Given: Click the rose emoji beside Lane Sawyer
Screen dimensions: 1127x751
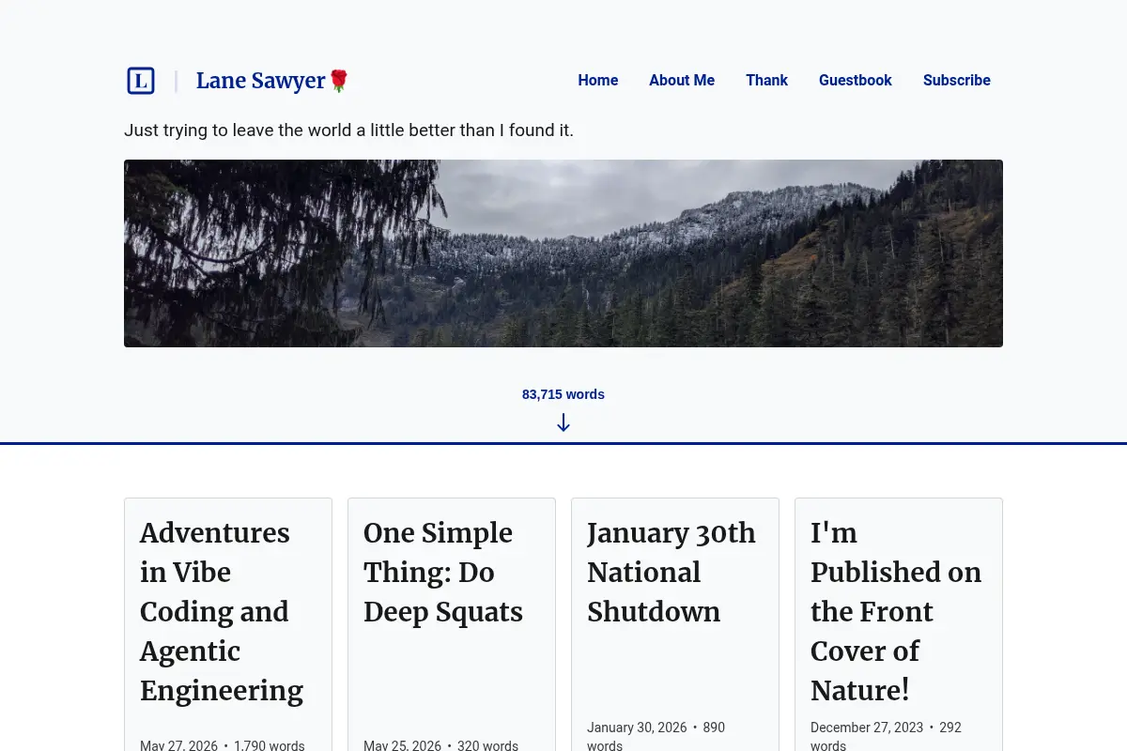Looking at the screenshot, I should [x=339, y=81].
